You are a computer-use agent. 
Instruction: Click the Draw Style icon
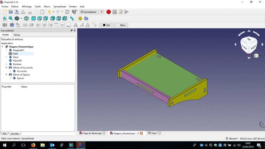pos(17,18)
